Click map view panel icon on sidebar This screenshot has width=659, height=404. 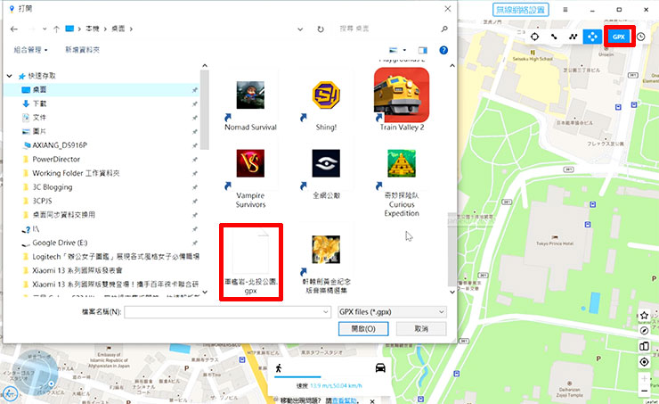(644, 346)
